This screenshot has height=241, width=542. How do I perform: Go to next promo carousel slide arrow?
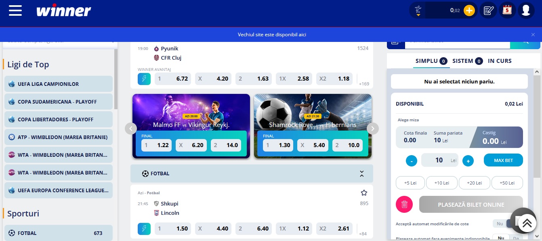[x=373, y=129]
